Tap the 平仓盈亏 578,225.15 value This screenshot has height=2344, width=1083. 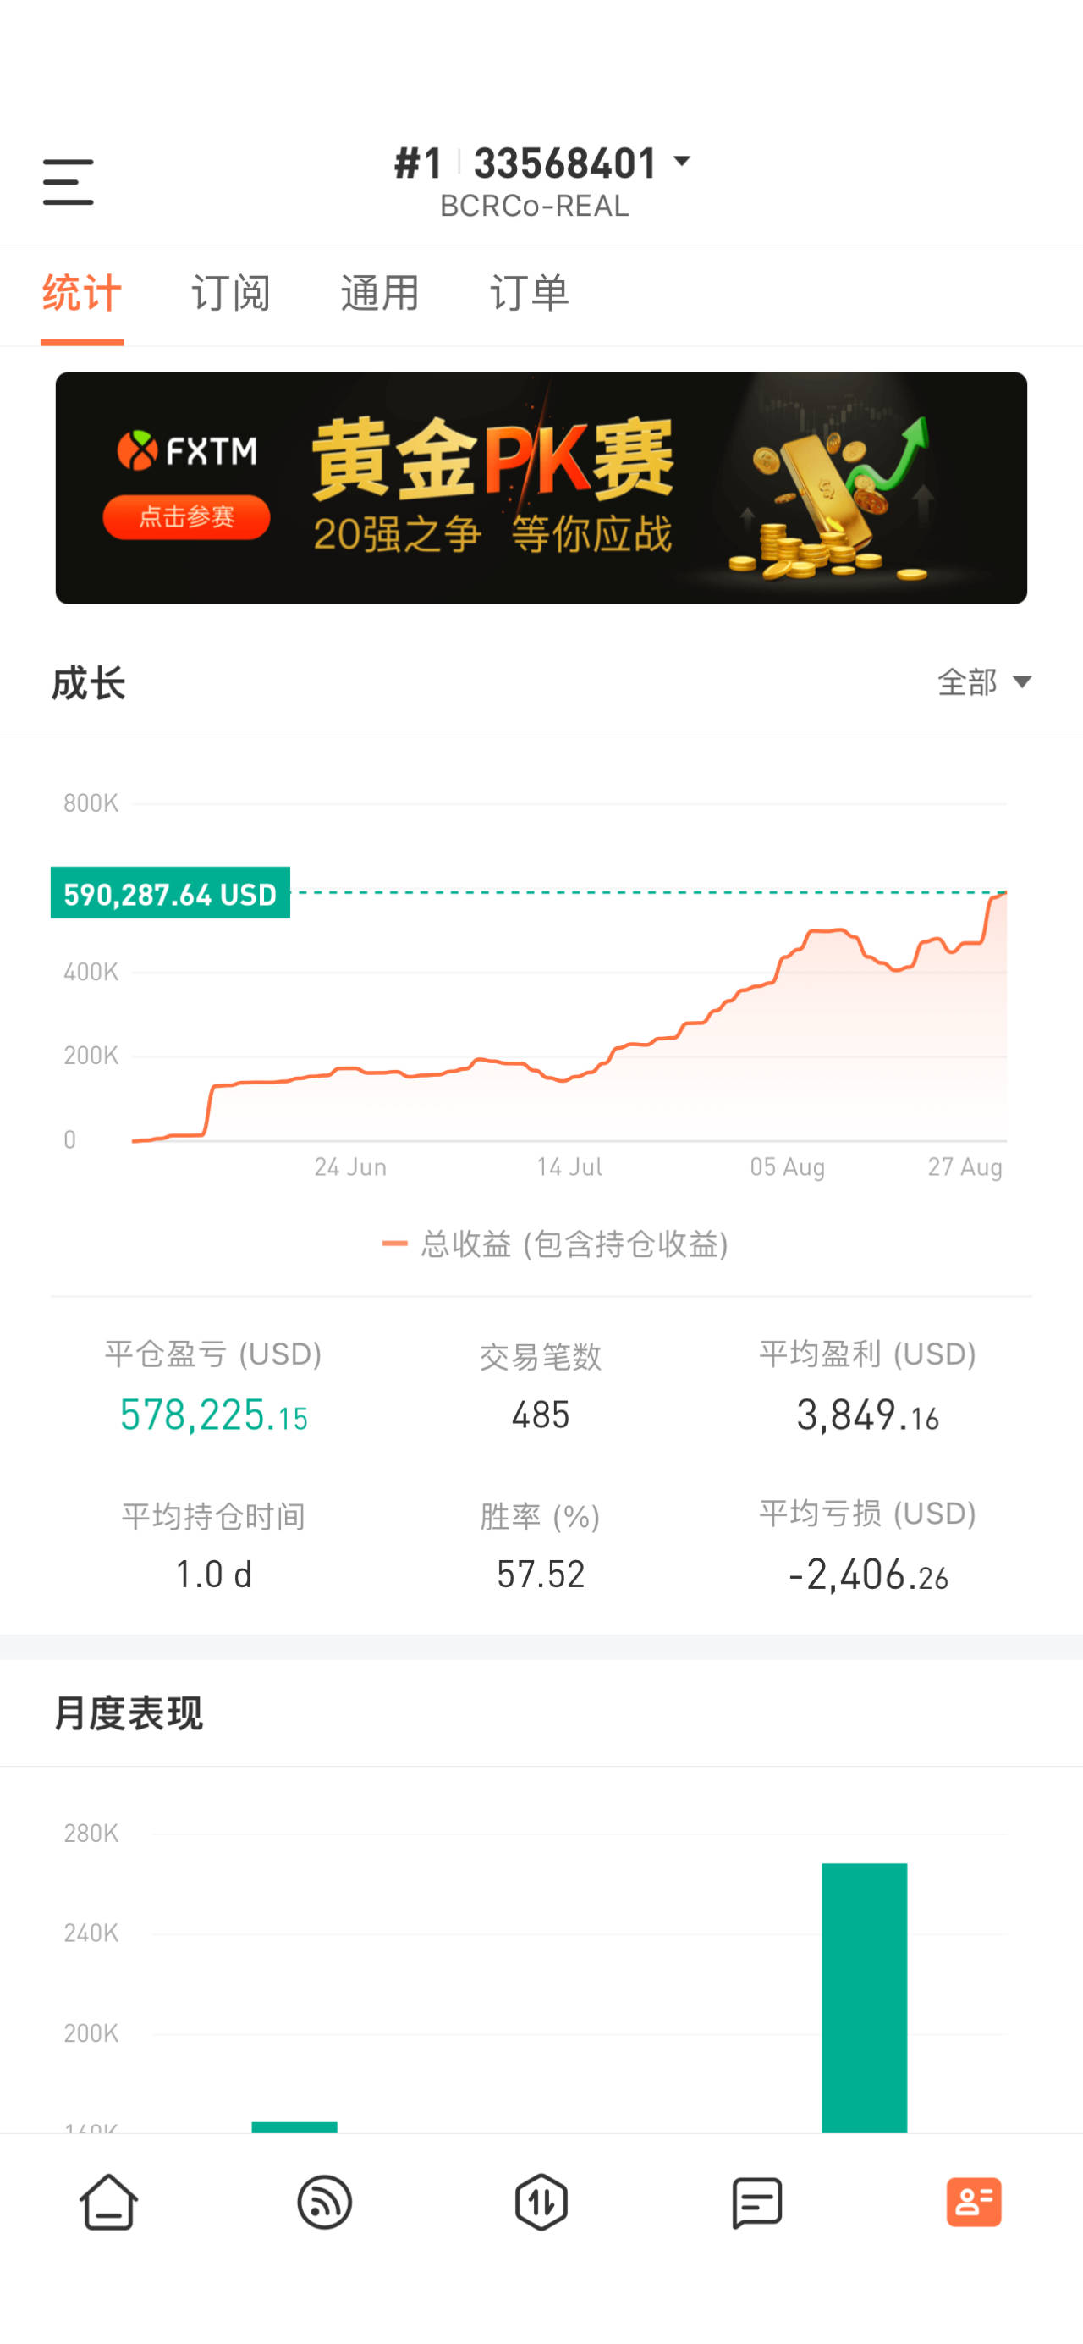tap(214, 1416)
